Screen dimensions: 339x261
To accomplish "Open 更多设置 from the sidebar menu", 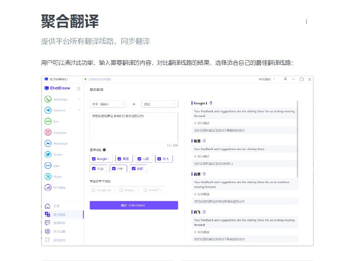I will (59, 231).
